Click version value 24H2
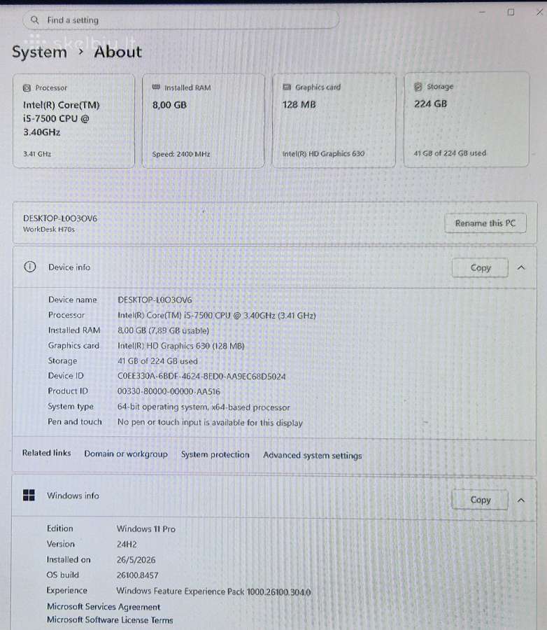 [127, 545]
